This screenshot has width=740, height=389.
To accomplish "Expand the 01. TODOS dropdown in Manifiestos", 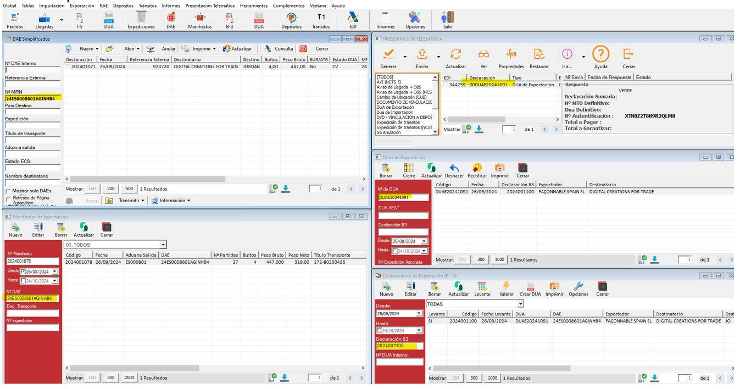I will click(163, 245).
